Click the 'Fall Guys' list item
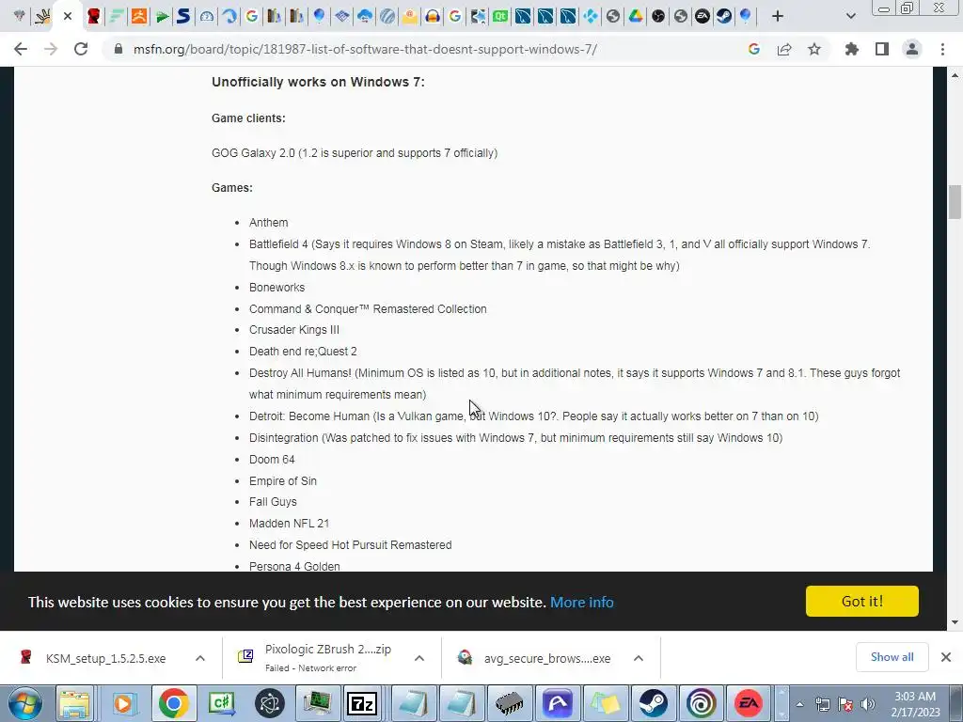 273,502
